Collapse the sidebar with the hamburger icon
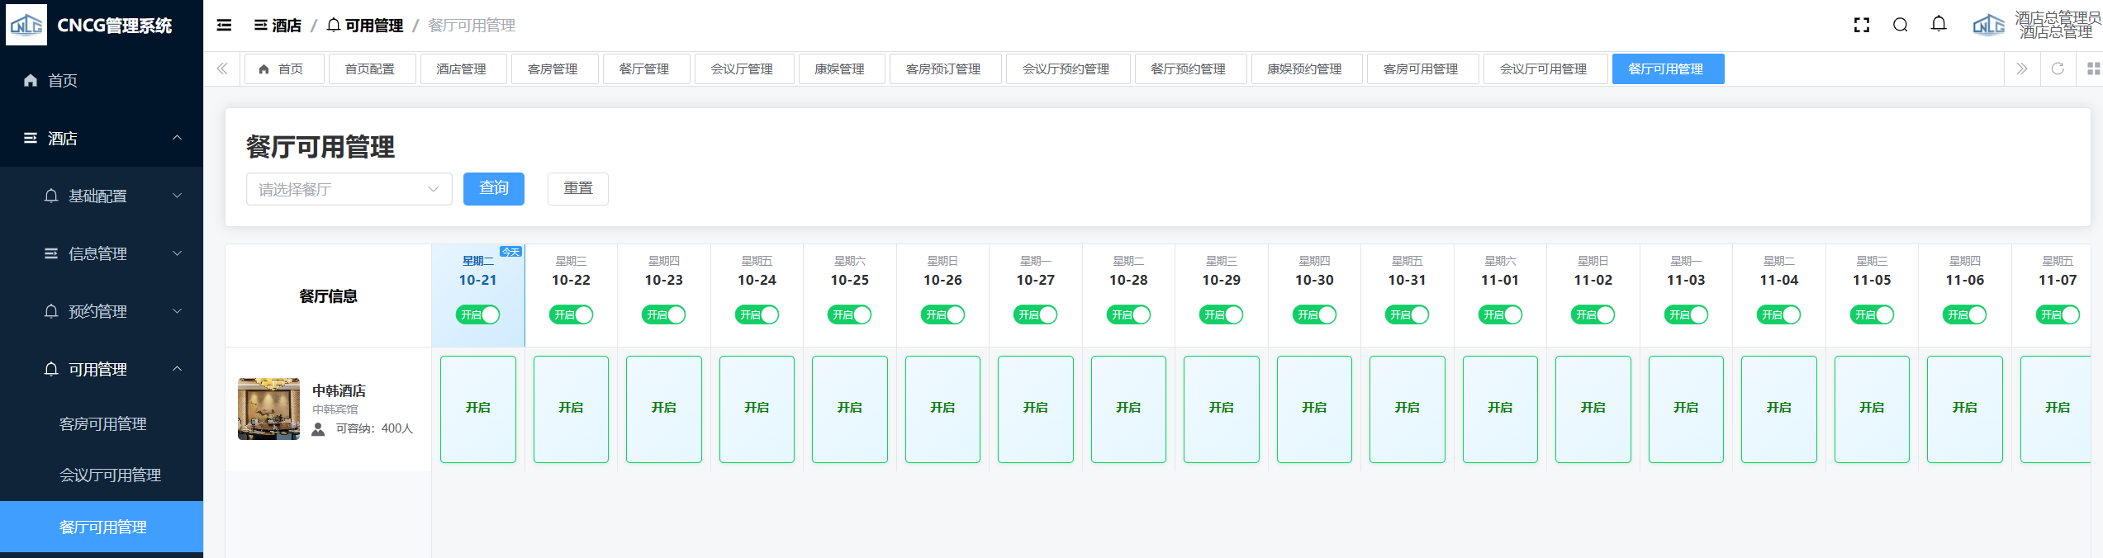This screenshot has height=558, width=2103. click(x=224, y=26)
